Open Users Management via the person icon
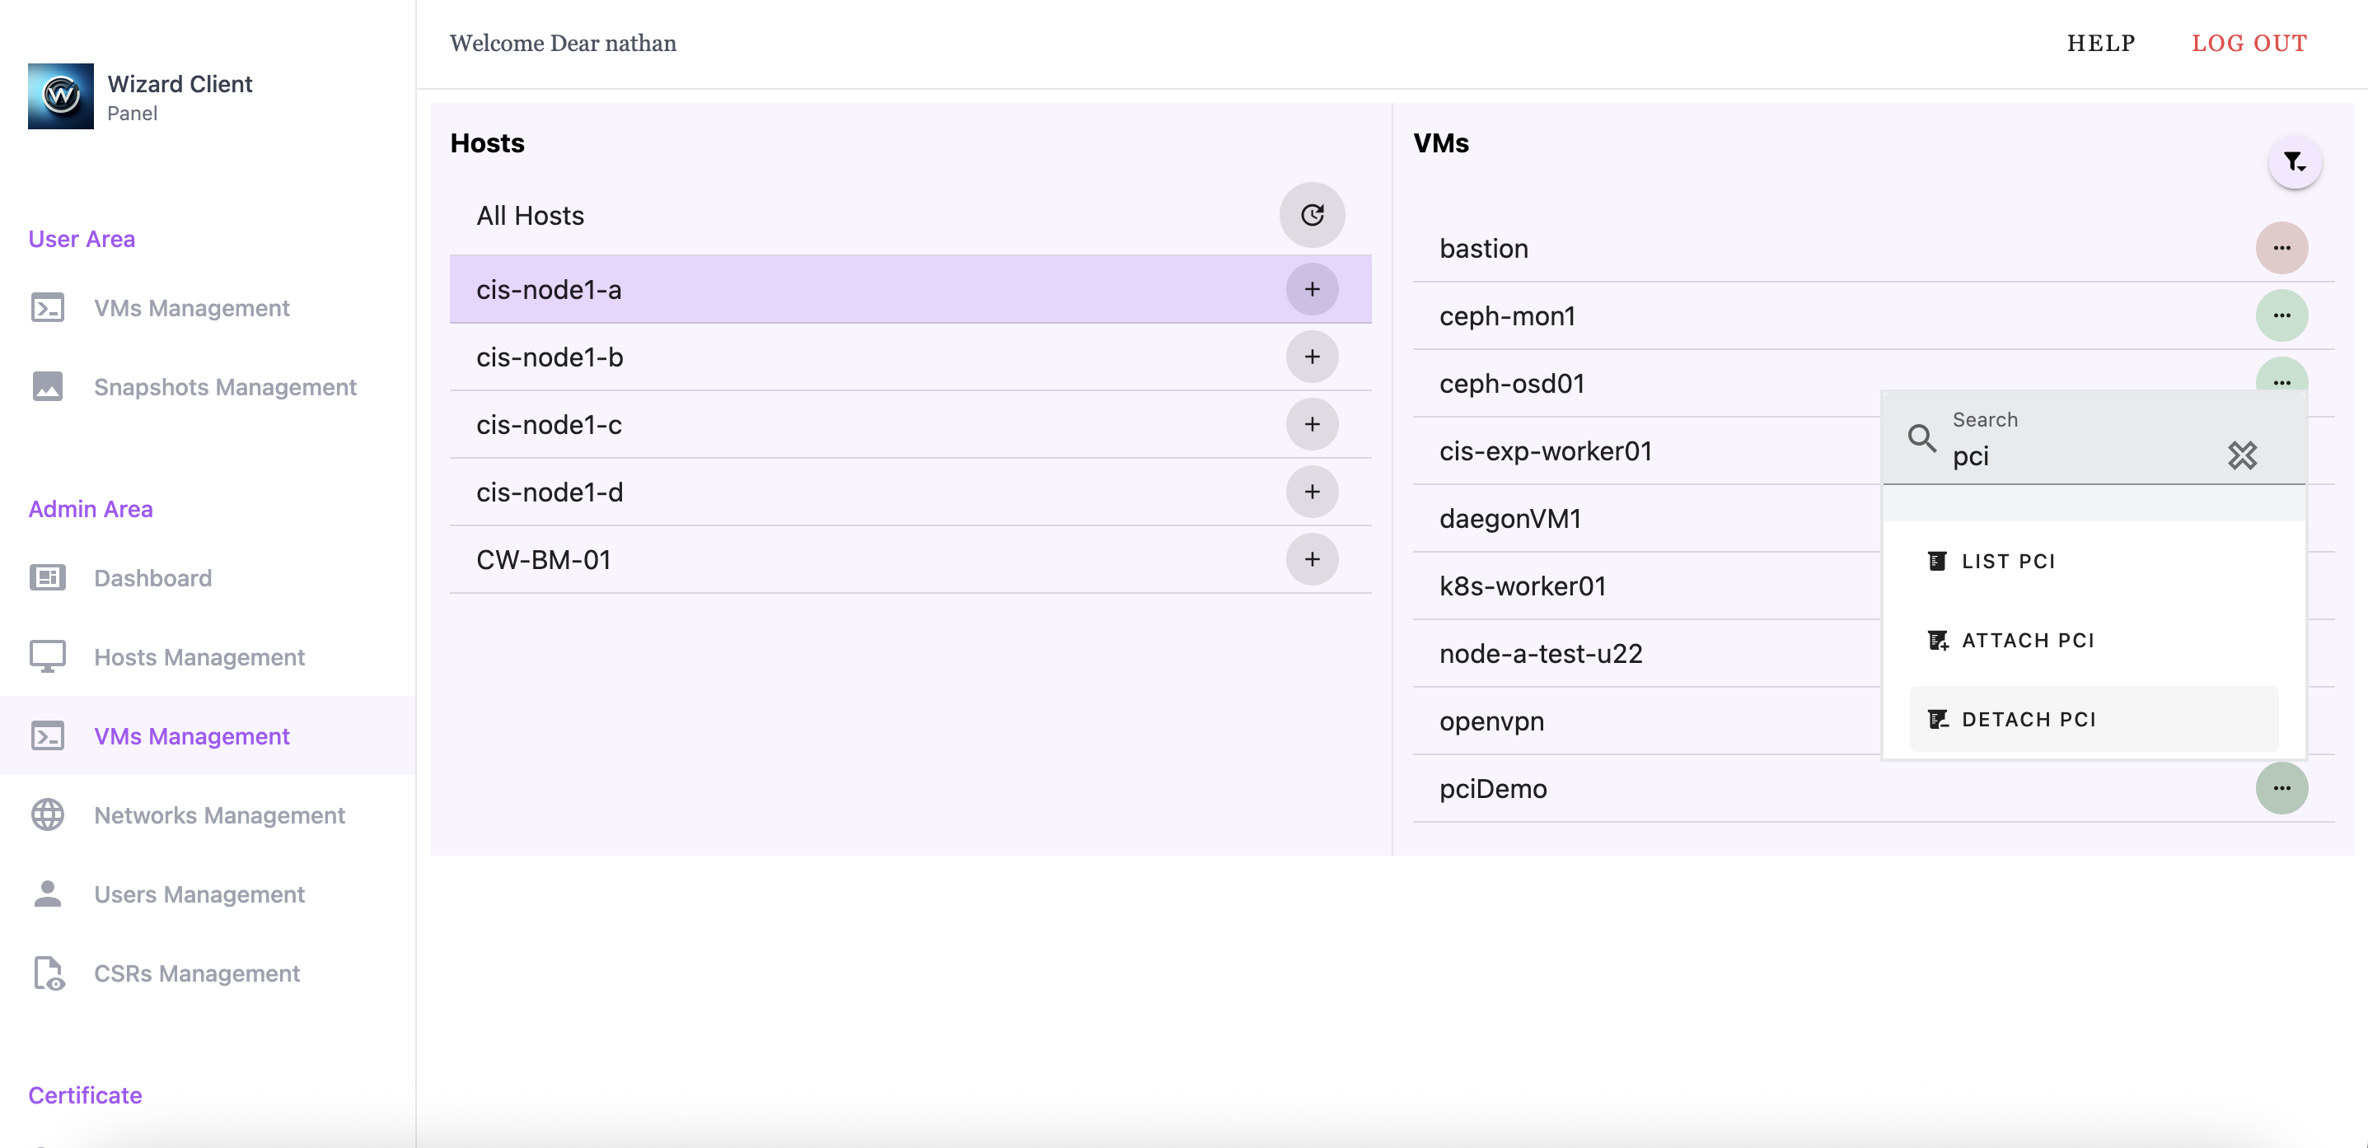 tap(48, 893)
